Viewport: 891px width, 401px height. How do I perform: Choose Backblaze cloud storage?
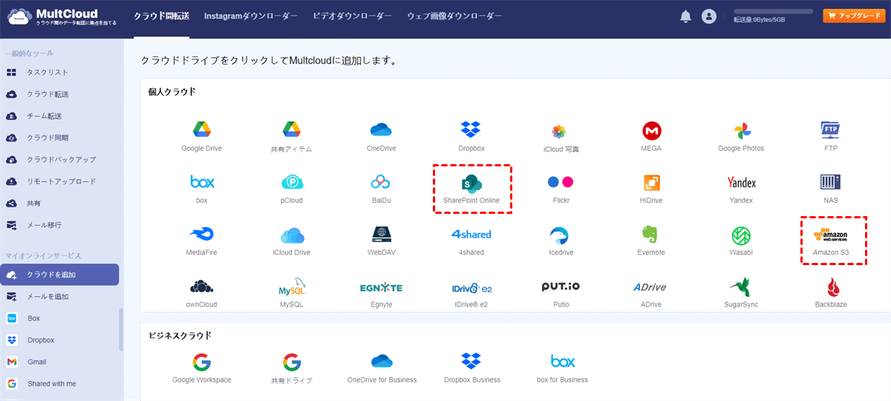[x=830, y=287]
